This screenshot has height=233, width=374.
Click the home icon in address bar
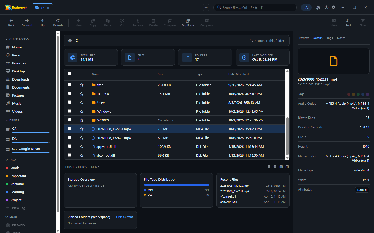[70, 40]
